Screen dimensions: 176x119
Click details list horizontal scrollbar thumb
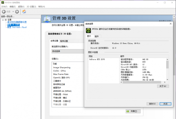pyautogui.click(x=142, y=82)
